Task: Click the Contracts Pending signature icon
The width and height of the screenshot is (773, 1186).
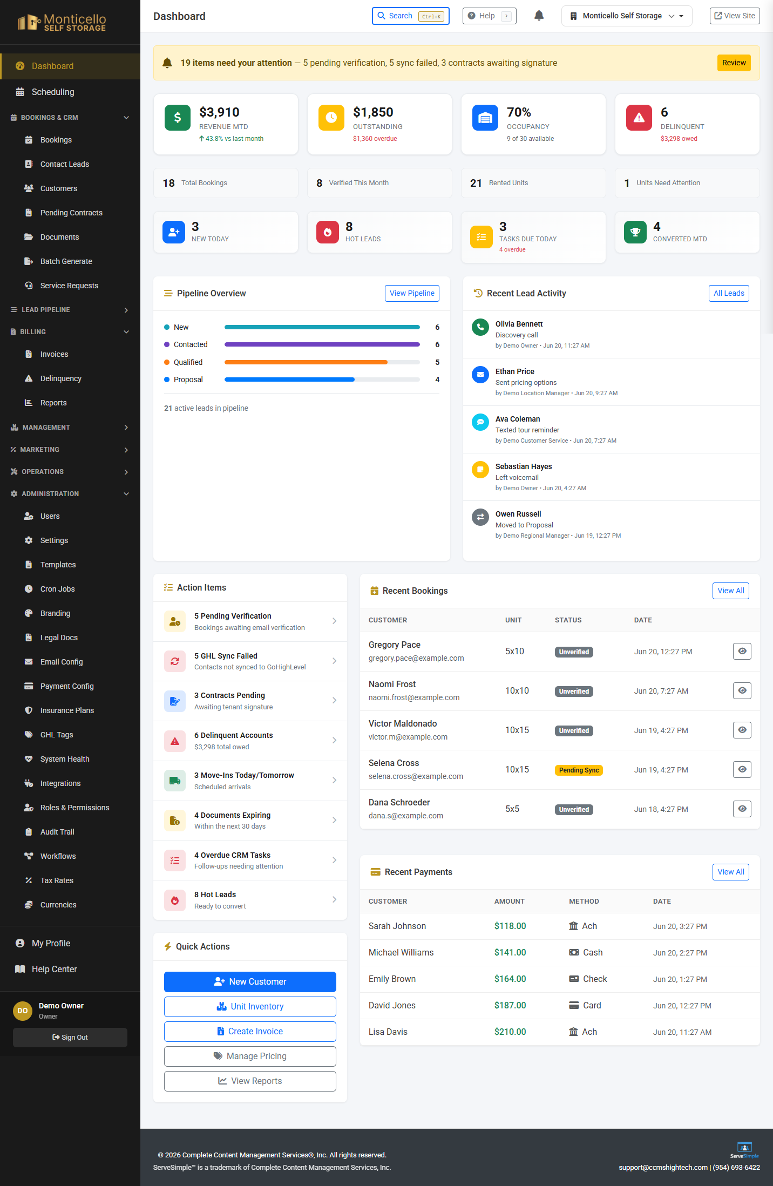Action: [175, 701]
